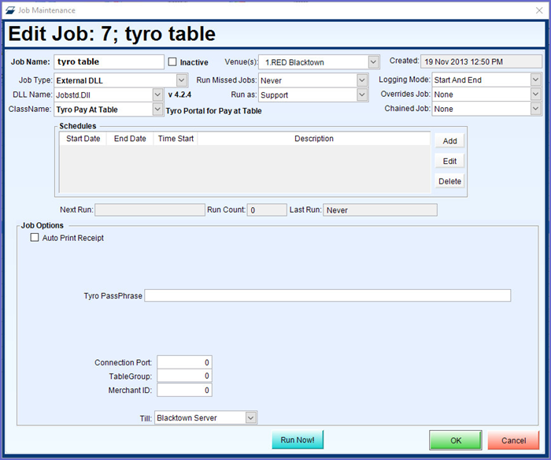Open the DLL Name dropdown
The image size is (551, 460).
(x=158, y=95)
